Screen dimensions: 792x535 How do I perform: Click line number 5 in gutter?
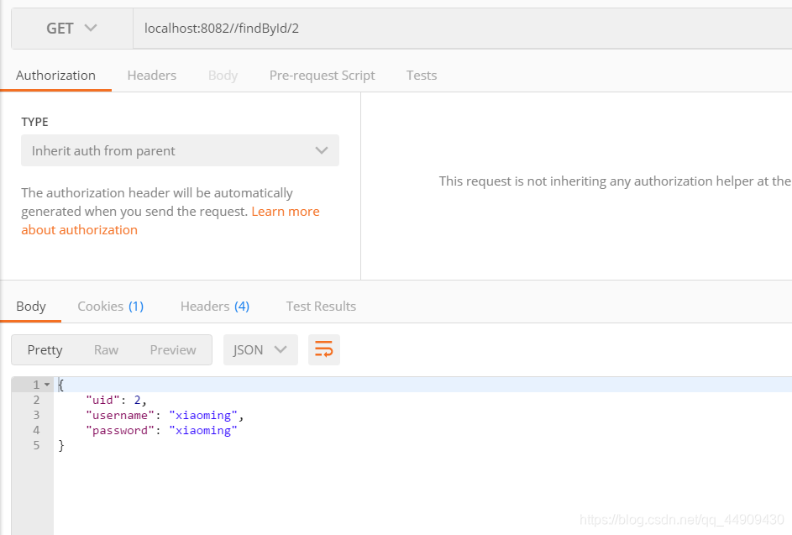tap(36, 445)
